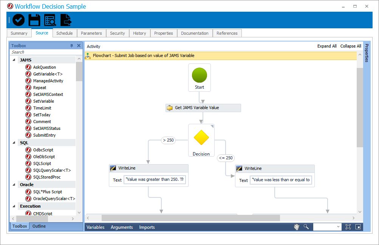Click the check/validate toolbar icon

click(19, 20)
